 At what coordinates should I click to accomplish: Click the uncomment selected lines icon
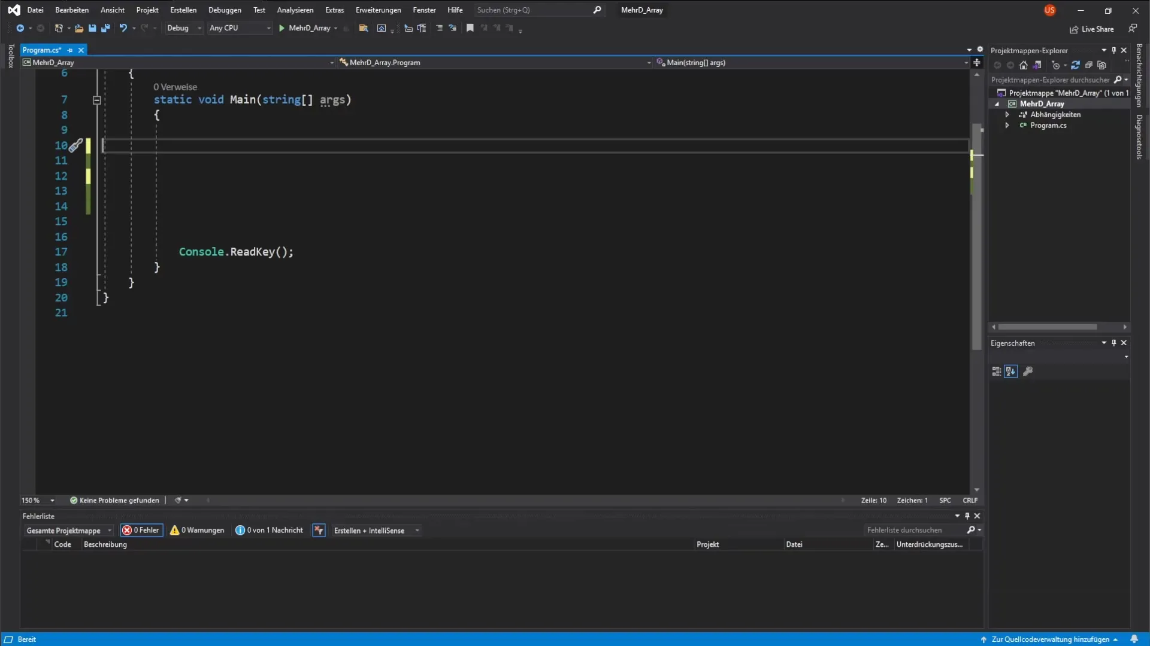click(x=453, y=28)
